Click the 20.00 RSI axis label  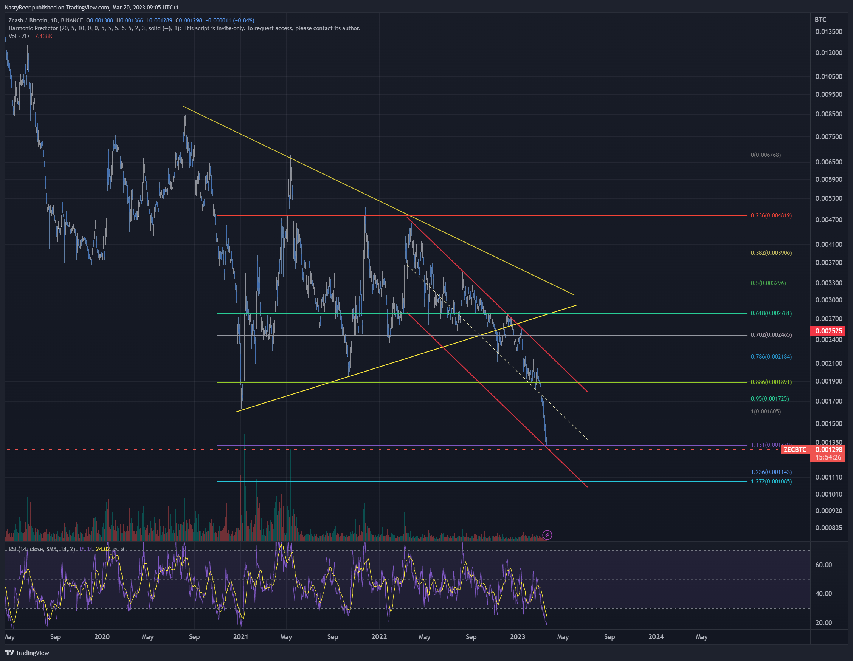[x=824, y=623]
